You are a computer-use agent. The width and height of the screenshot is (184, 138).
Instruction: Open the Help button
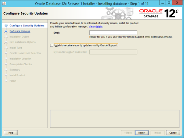coord(11,133)
